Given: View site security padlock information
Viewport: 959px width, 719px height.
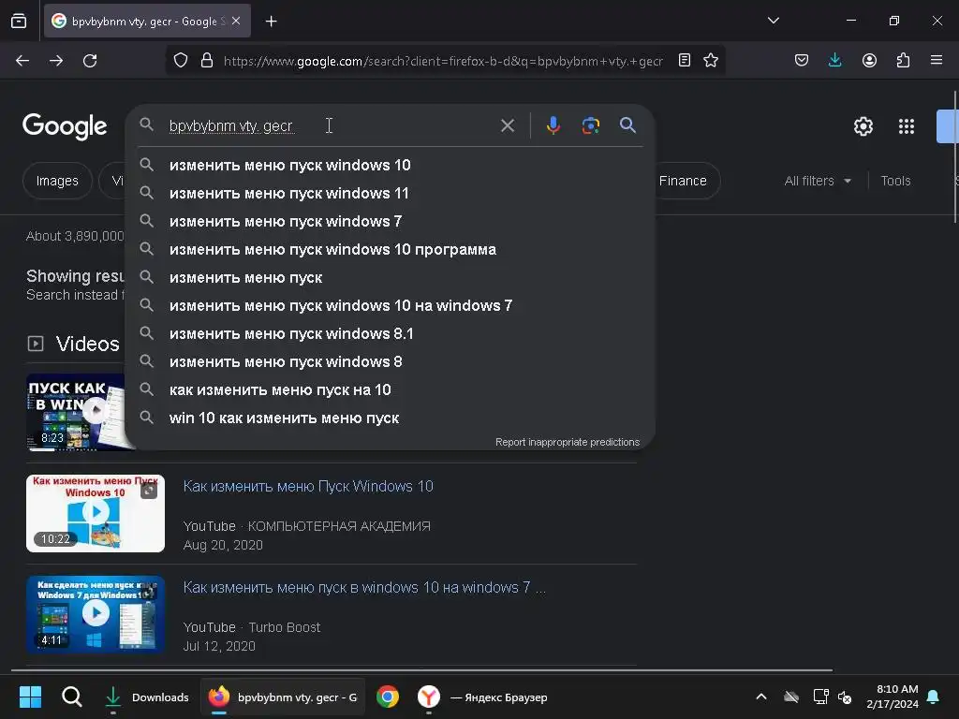Looking at the screenshot, I should click(207, 61).
